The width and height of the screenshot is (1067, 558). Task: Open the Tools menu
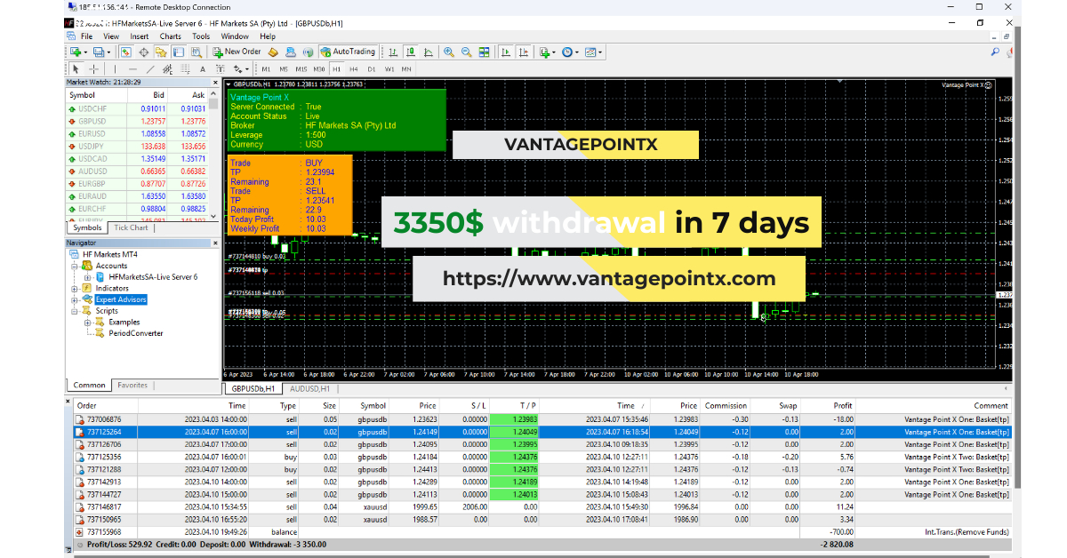(x=201, y=36)
